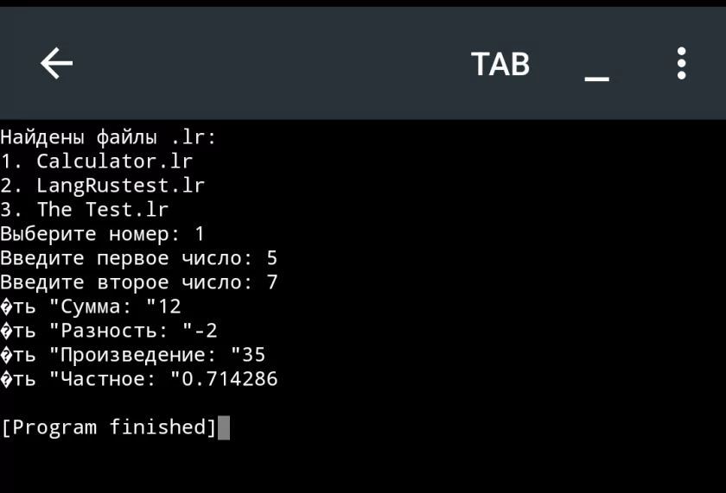
Task: Click the "Выберите номер: 1" prompt line
Action: pos(102,234)
